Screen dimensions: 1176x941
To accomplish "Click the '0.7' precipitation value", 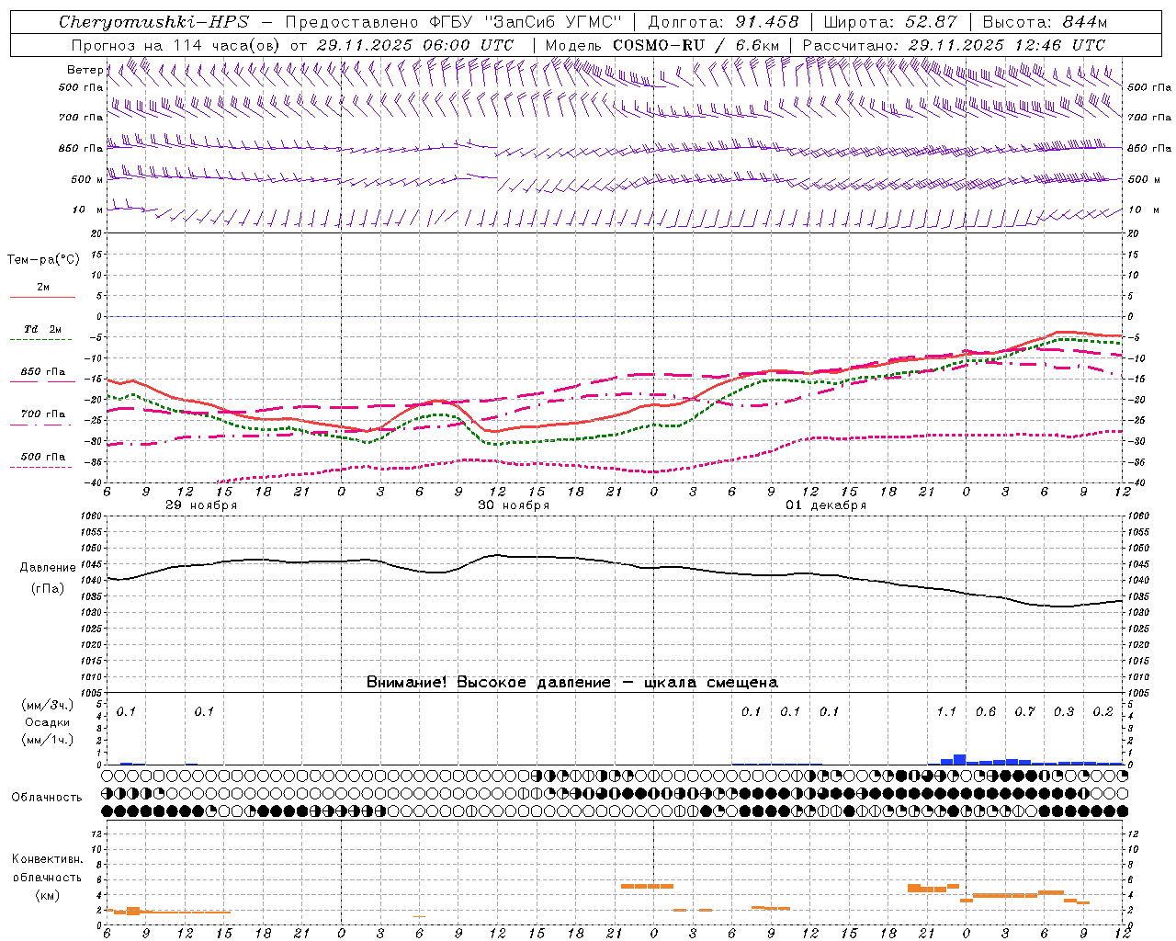I will [1024, 711].
